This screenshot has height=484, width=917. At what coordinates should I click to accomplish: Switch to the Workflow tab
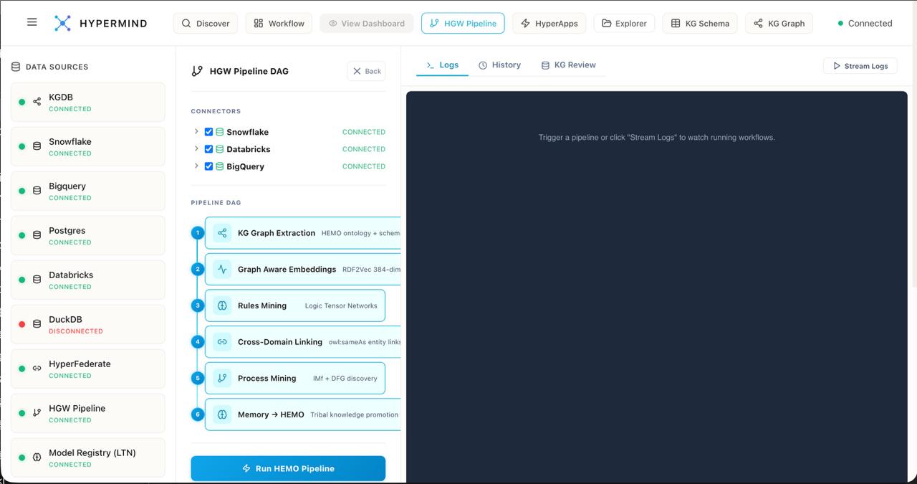pyautogui.click(x=279, y=23)
